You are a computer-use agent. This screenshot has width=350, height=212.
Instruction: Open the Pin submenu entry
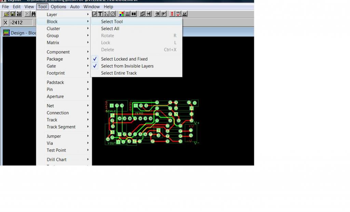tap(64, 89)
